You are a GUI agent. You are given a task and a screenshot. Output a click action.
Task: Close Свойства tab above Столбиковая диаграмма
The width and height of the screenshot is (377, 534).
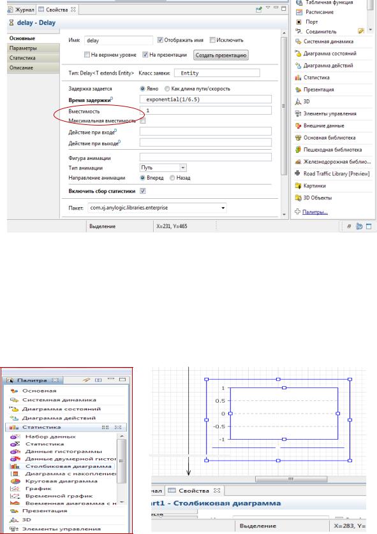[x=217, y=491]
